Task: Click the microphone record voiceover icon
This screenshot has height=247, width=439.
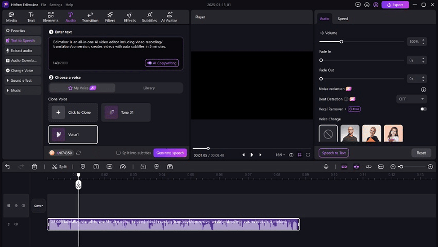Action: click(326, 167)
